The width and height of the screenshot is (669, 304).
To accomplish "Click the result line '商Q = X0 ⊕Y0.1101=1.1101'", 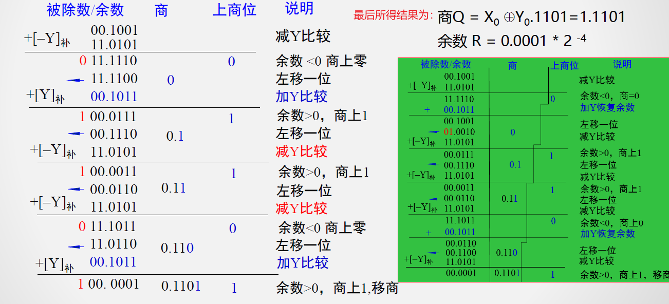I will [x=531, y=17].
